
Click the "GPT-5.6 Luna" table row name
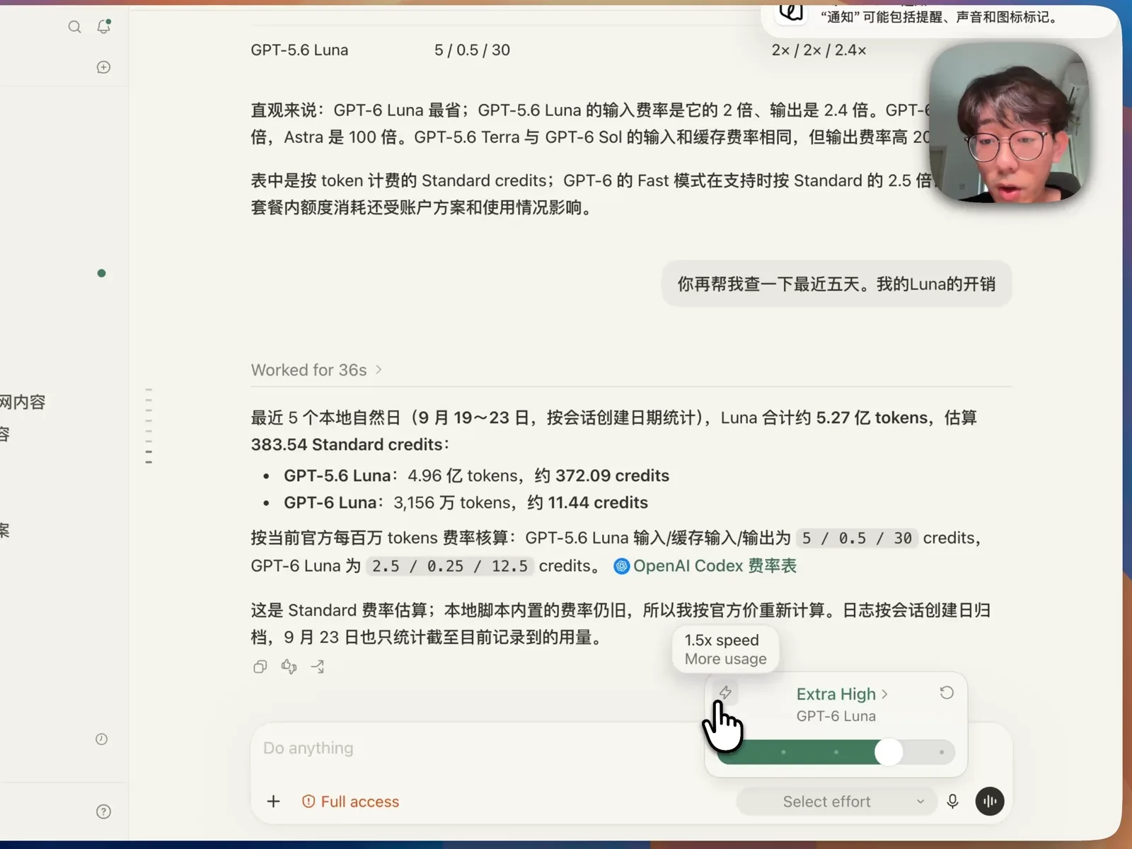tap(299, 50)
